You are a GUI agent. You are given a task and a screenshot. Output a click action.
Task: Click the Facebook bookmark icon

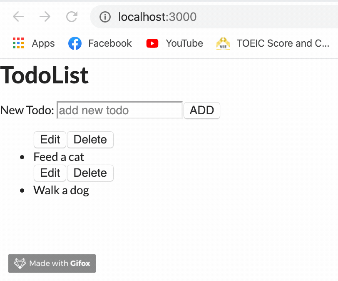coord(75,43)
